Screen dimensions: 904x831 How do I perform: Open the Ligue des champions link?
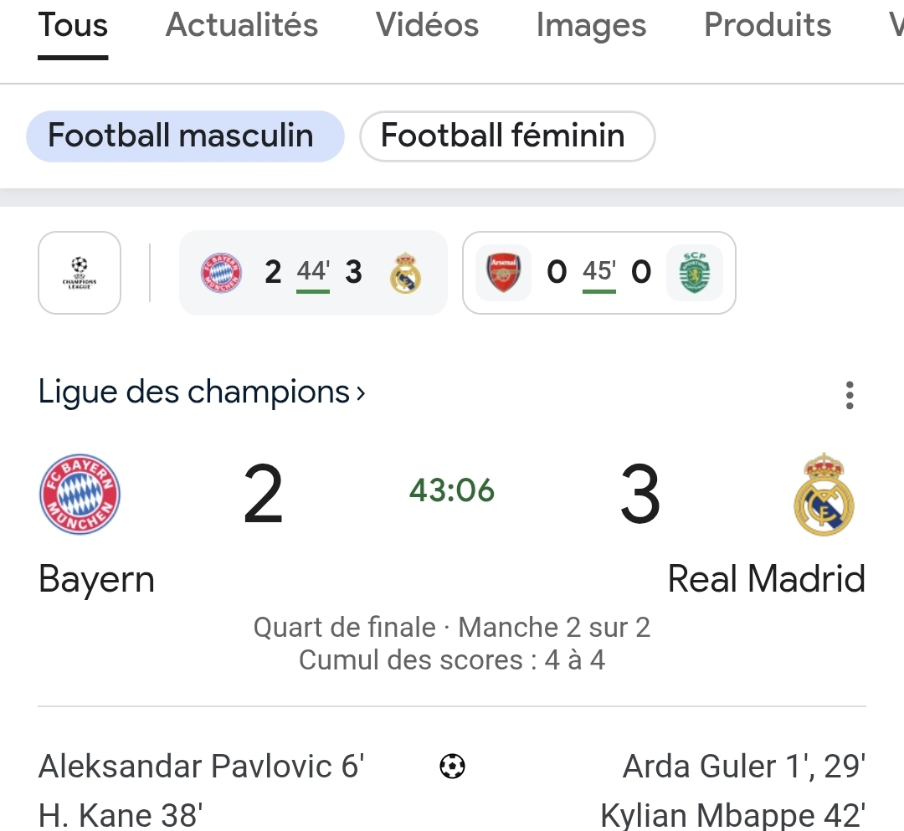[x=202, y=392]
